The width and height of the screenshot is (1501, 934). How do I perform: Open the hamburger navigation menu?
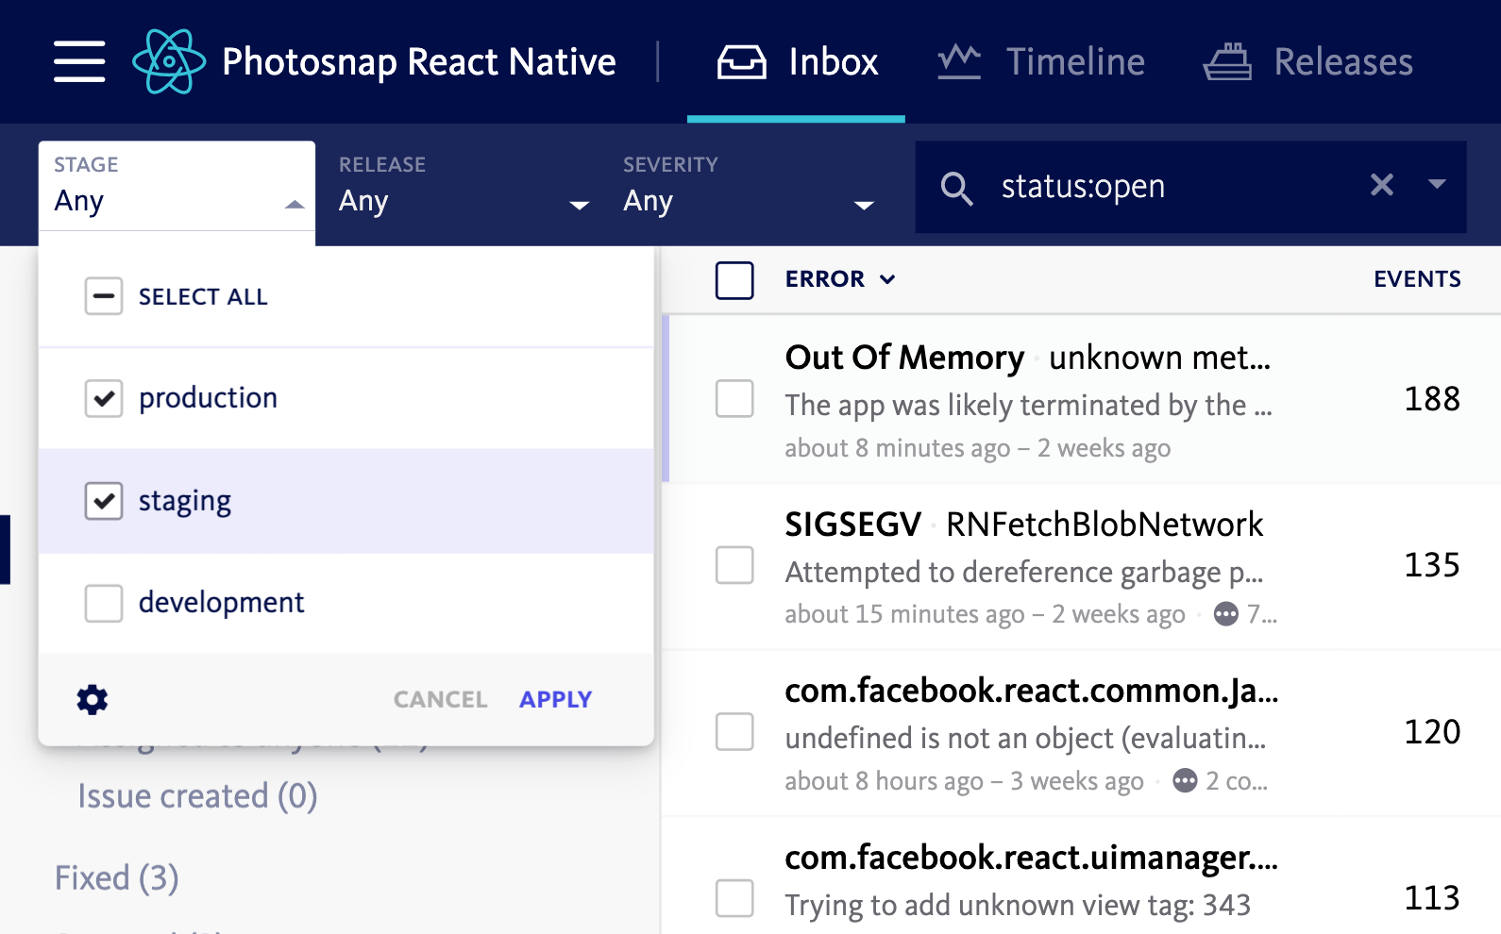point(79,61)
